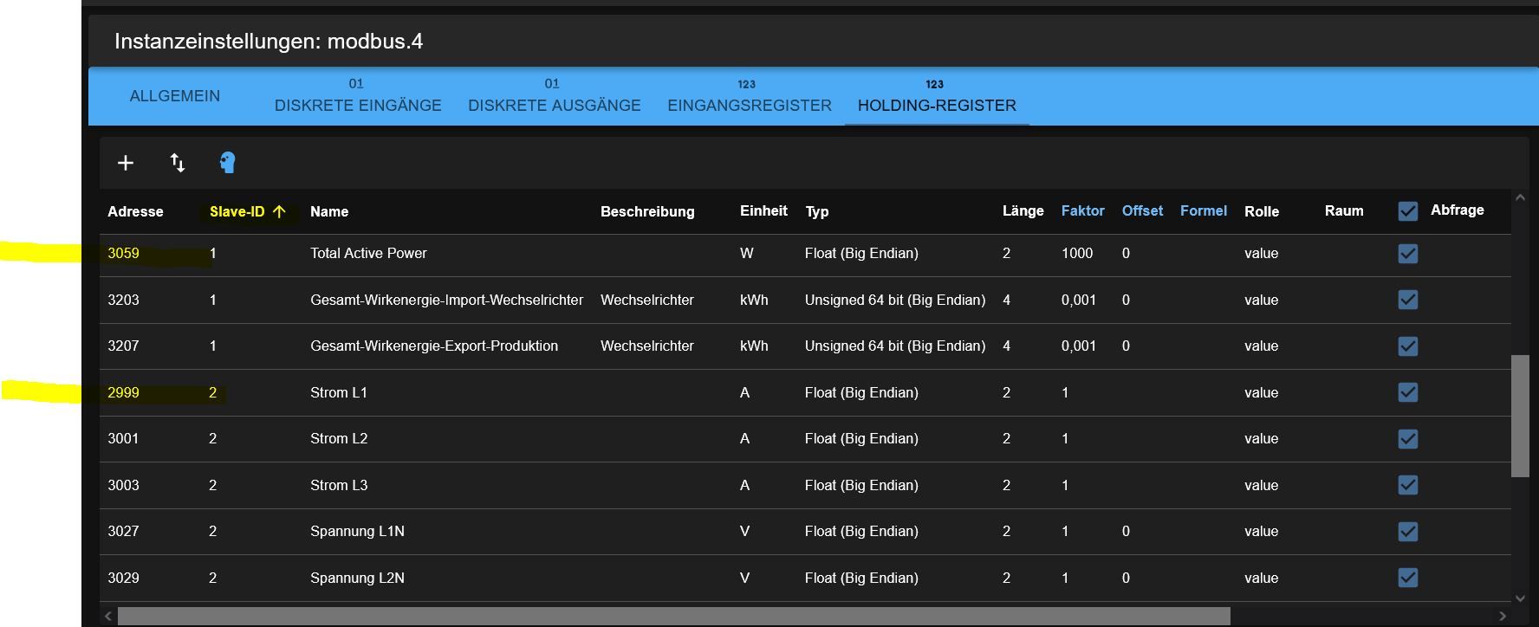Image resolution: width=1539 pixels, height=627 pixels.
Task: Toggle expert mode head icon
Action: (x=227, y=163)
